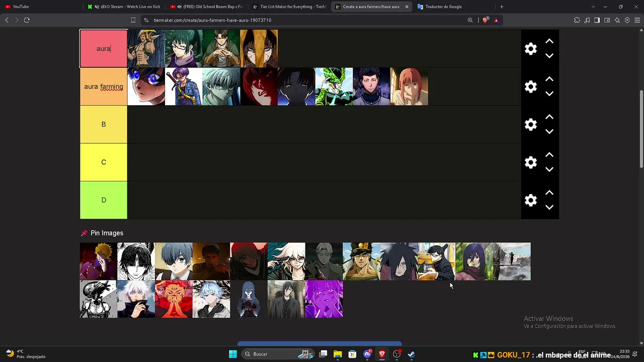Move tier D row up
The height and width of the screenshot is (362, 644).
(x=549, y=193)
